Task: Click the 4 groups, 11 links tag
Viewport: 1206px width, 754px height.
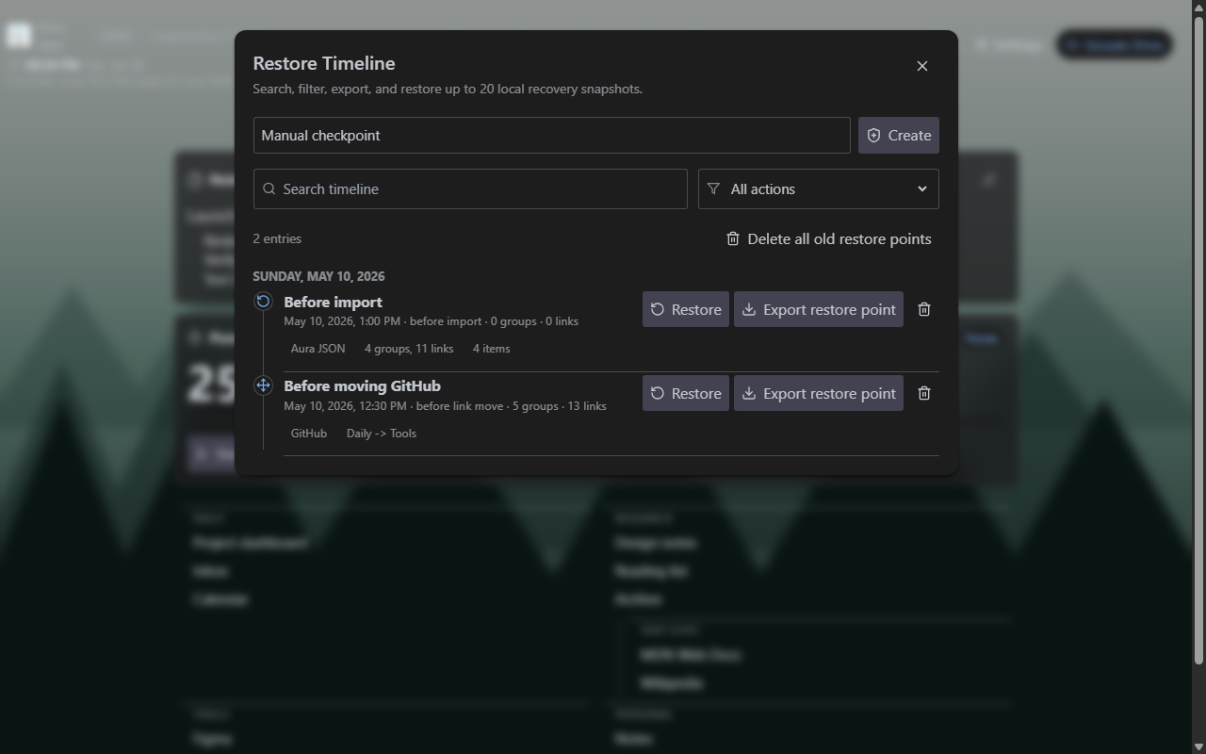Action: tap(409, 349)
